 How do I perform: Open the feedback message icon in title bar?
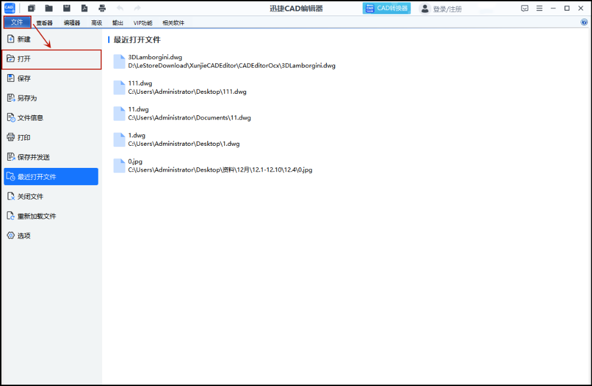(x=524, y=8)
